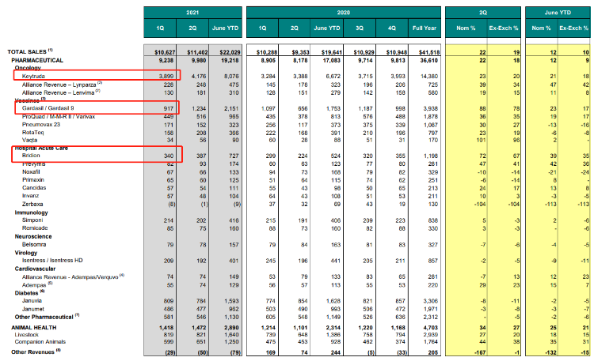Select Bridion 1Q 2021 value 340
The width and height of the screenshot is (594, 361).
169,156
